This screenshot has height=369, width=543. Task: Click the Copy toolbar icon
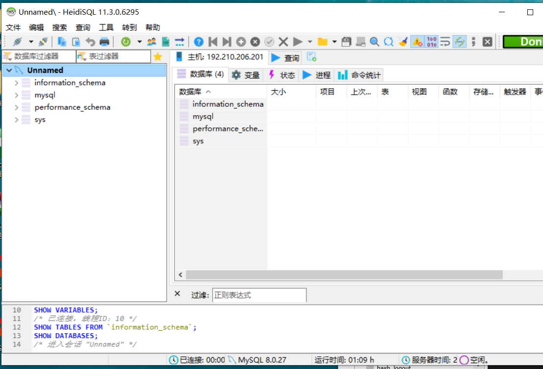(62, 42)
